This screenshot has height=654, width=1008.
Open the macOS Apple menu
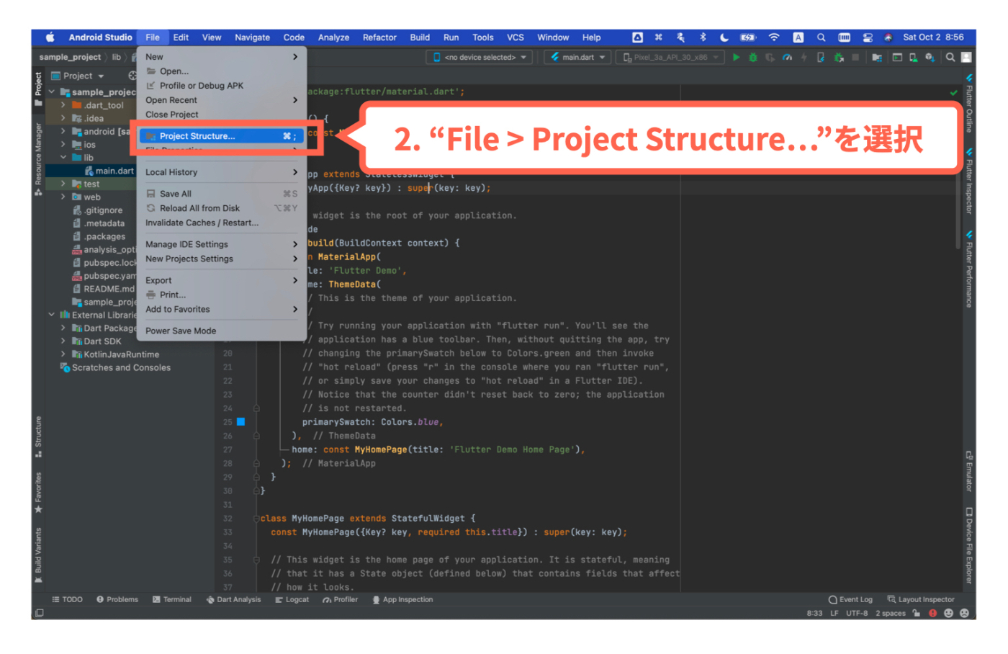click(50, 37)
